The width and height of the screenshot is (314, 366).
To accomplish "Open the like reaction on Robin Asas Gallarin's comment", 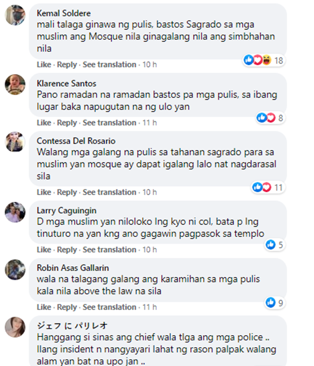I will (275, 303).
